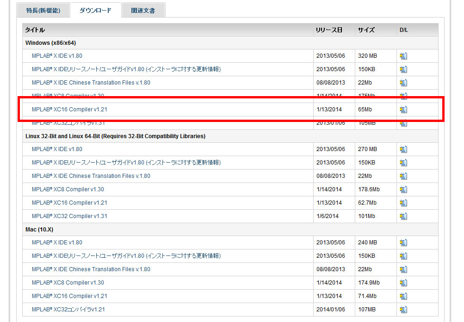Download Mac XC8 Compiler v1.30 via D/L icon
Screen dimensions: 464x322
click(403, 283)
